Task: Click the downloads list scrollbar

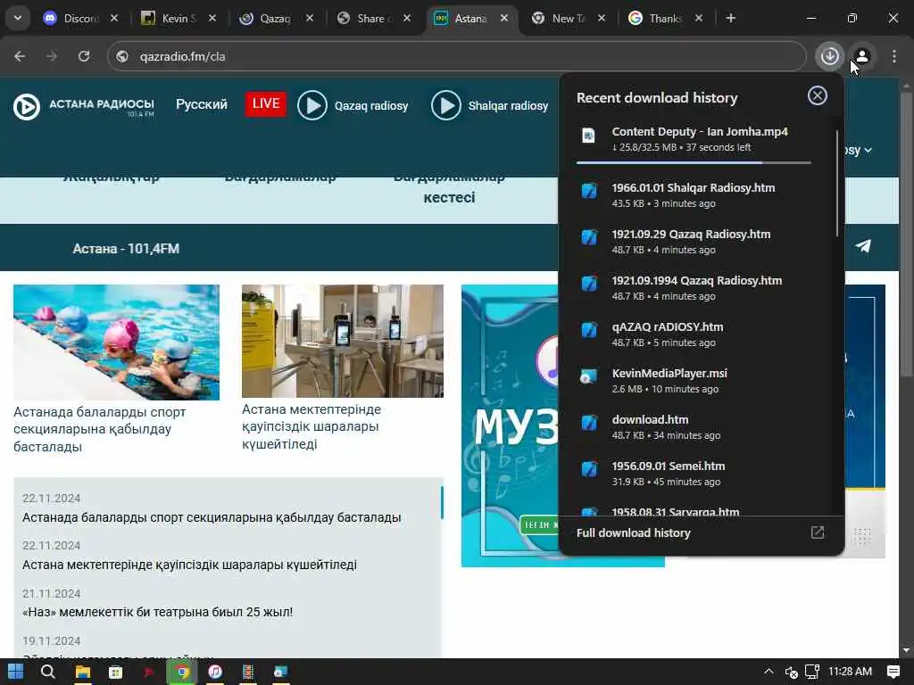Action: (837, 184)
